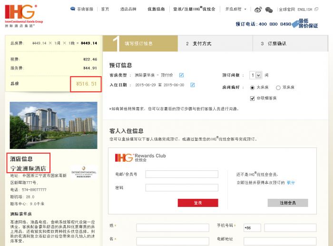Open the WeChat social icon
This screenshot has height=246, width=333.
269,10
